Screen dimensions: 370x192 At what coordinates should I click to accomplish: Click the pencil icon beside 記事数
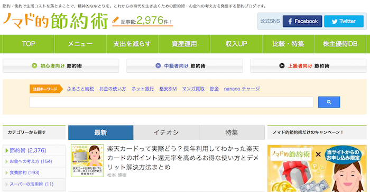(x=115, y=20)
